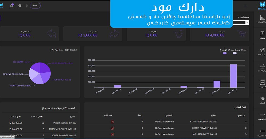Image resolution: width=266 pixels, height=139 pixels.
Task: Click red alert badge in EXTREME ROLLER row
Action: coord(112,122)
